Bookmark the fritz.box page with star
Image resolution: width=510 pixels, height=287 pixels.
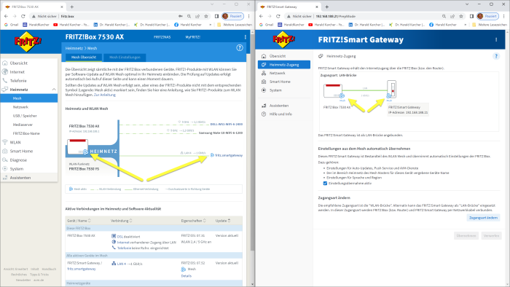pyautogui.click(x=206, y=16)
